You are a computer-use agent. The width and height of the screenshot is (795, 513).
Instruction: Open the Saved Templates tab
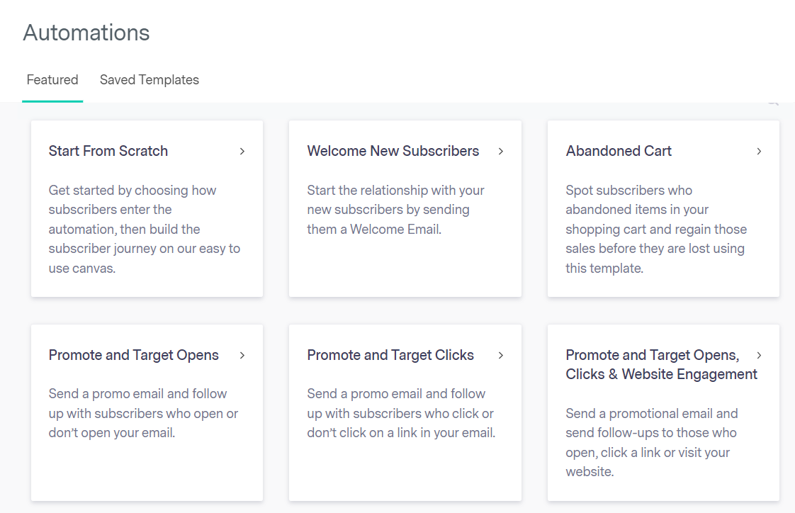coord(150,80)
